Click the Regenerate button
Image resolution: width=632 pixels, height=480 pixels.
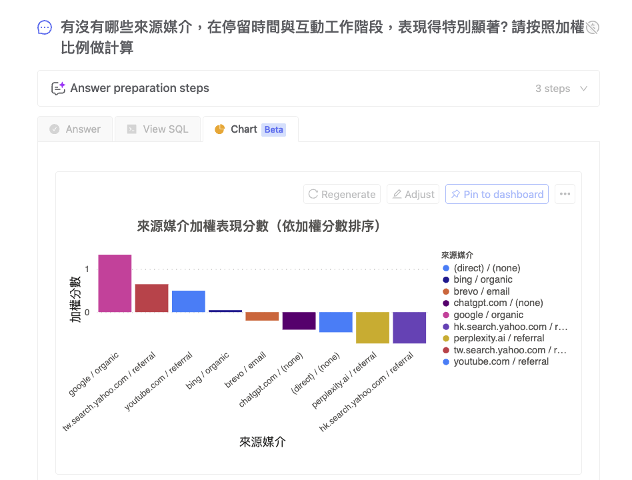point(342,194)
